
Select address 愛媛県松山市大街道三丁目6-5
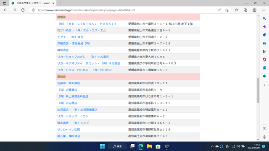[x=149, y=30]
